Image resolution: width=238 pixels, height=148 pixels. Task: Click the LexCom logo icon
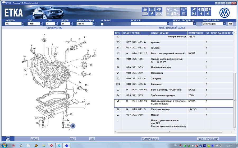coord(8,139)
